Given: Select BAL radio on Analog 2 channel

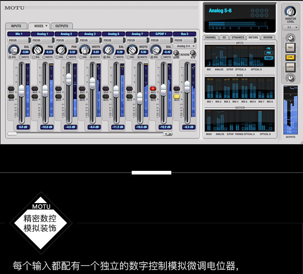Looking at the screenshot, I should pos(57,57).
